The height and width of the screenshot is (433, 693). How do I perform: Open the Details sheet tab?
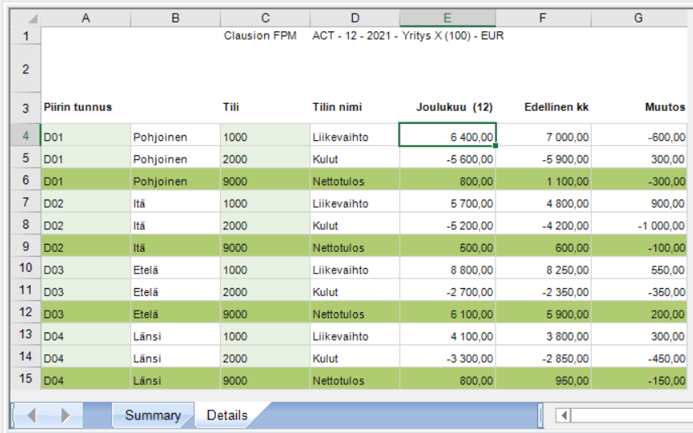pos(227,415)
